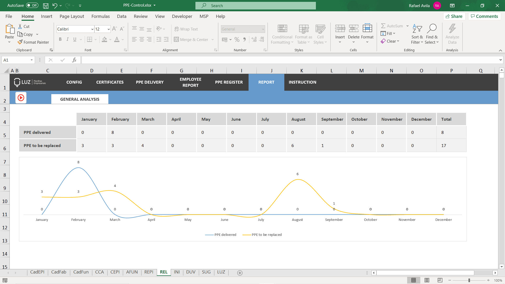The height and width of the screenshot is (284, 505).
Task: Adjust the zoom slider
Action: pyautogui.click(x=469, y=280)
